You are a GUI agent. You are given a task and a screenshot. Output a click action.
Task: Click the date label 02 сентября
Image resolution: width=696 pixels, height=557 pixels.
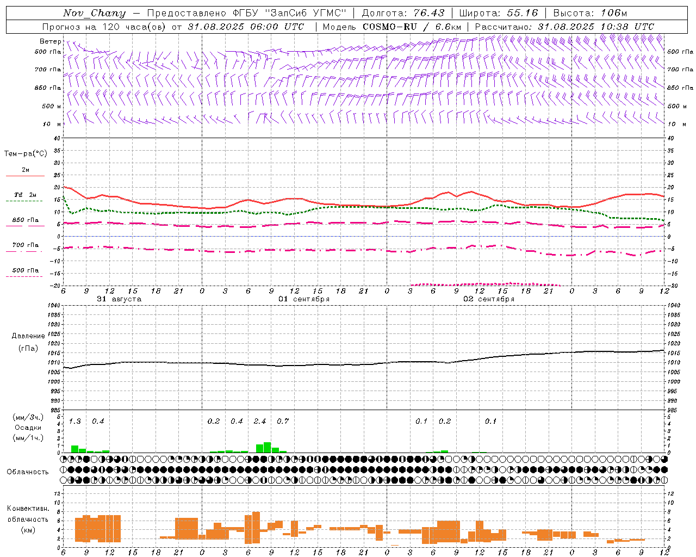pos(489,299)
